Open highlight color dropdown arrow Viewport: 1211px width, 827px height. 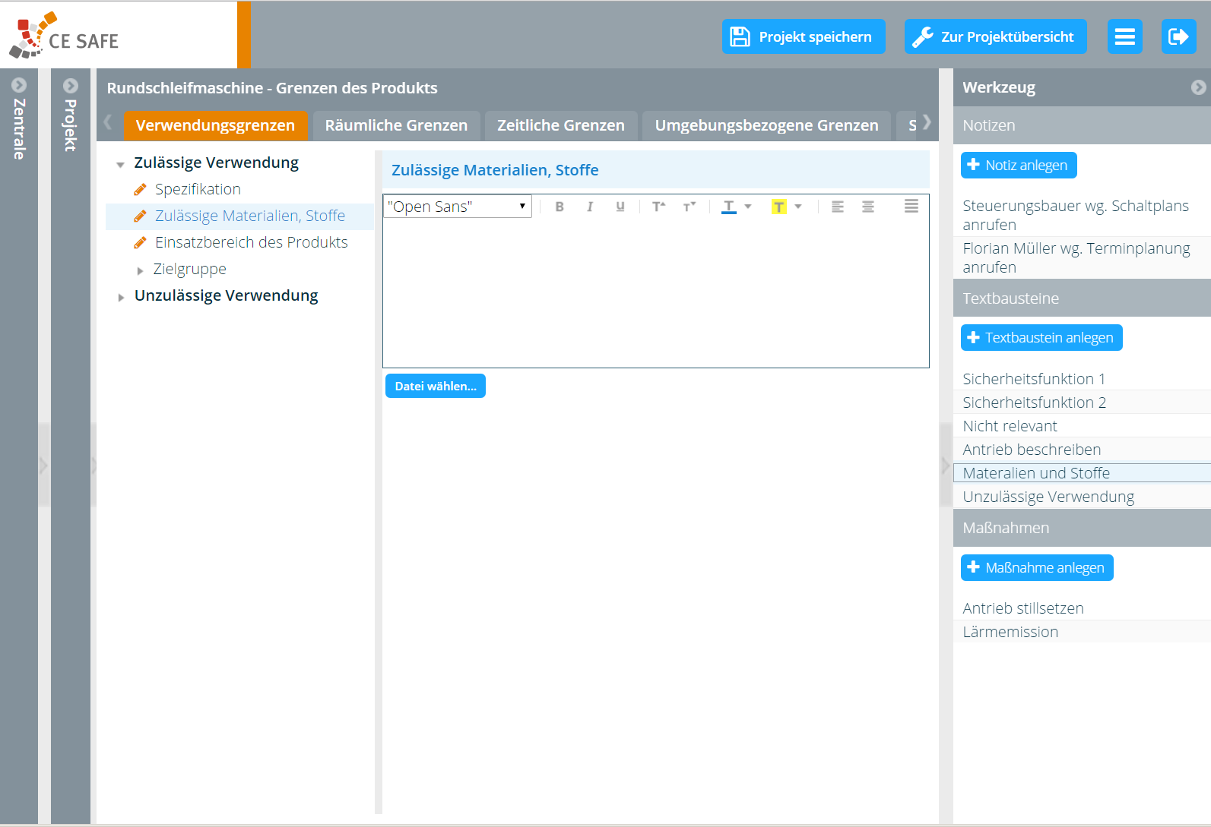(798, 207)
